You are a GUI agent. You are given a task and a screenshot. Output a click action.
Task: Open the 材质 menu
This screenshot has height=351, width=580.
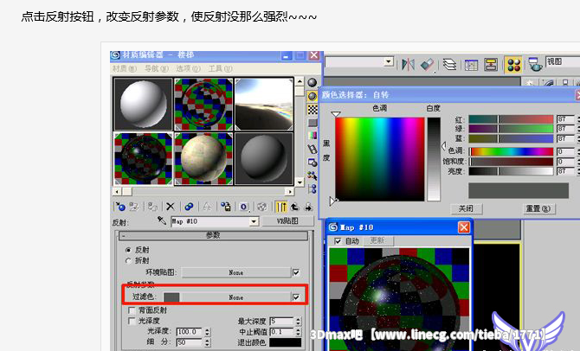pyautogui.click(x=125, y=68)
